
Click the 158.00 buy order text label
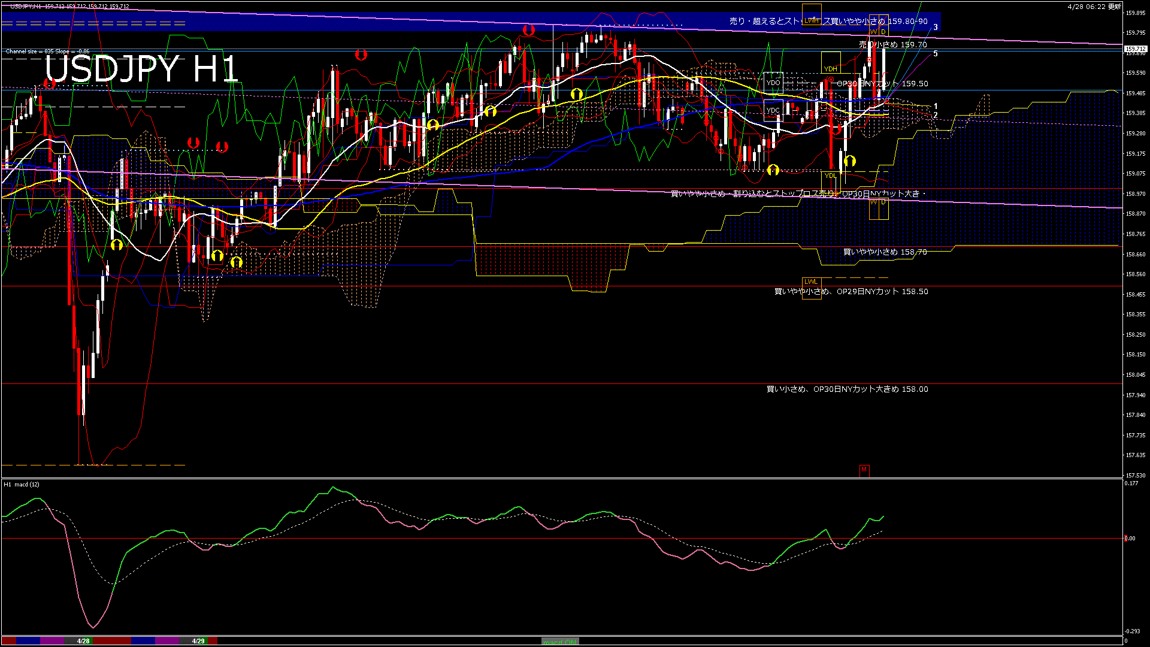pyautogui.click(x=847, y=389)
